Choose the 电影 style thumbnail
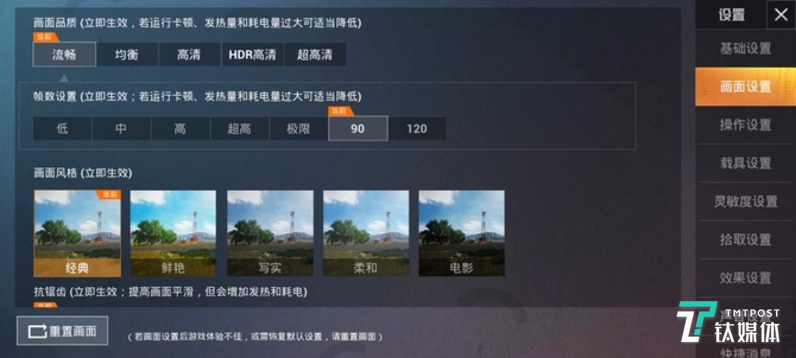The height and width of the screenshot is (358, 796). 462,233
